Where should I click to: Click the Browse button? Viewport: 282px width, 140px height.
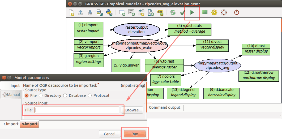coord(132,110)
